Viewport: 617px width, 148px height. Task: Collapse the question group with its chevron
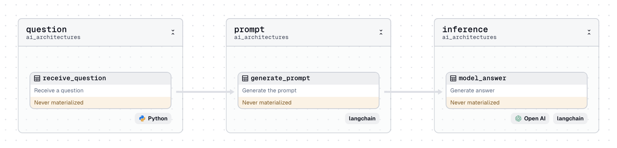[x=173, y=32]
